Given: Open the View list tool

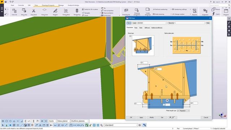Looking at the screenshot, I should point(14,12).
